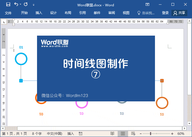Click the tab stop selector at ruler corner

tap(4, 22)
